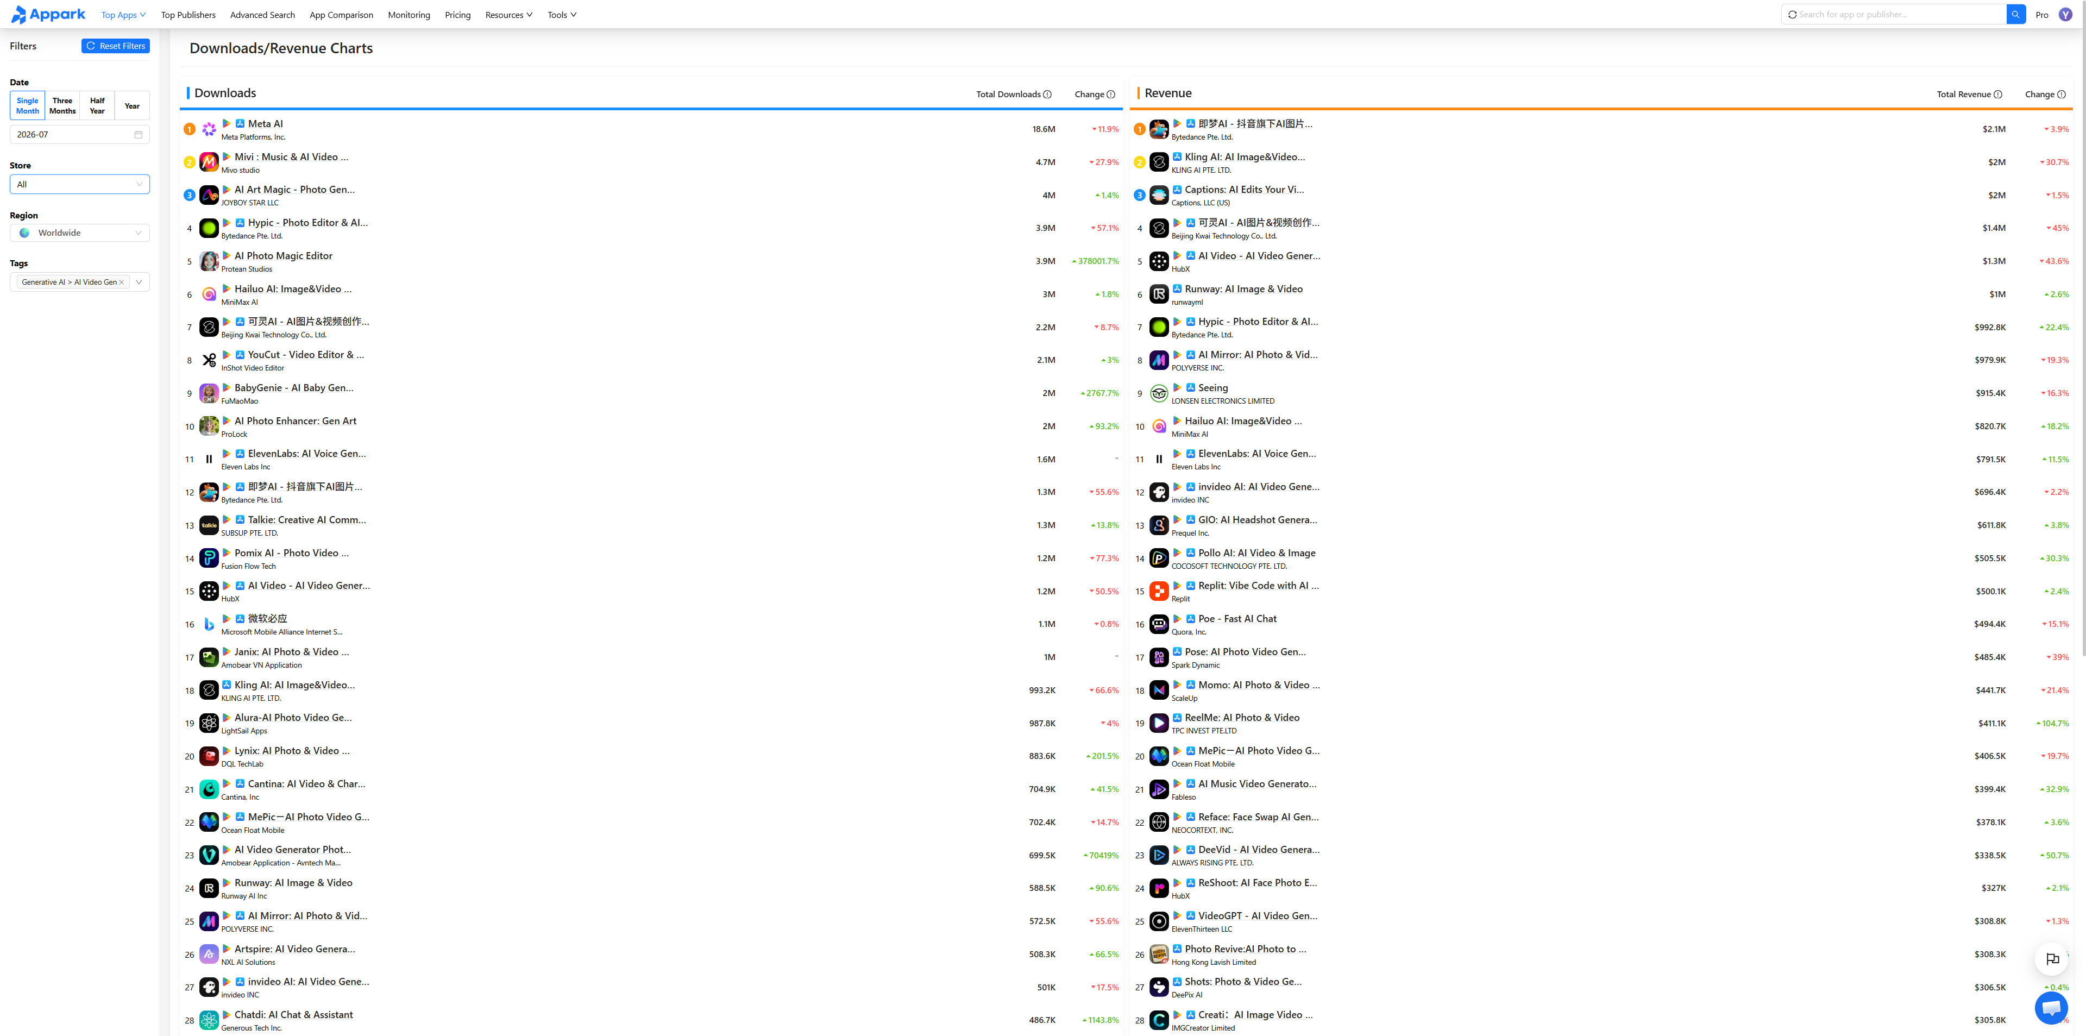Open the AI Photo Magic Editor app link
The height and width of the screenshot is (1036, 2086).
(284, 256)
